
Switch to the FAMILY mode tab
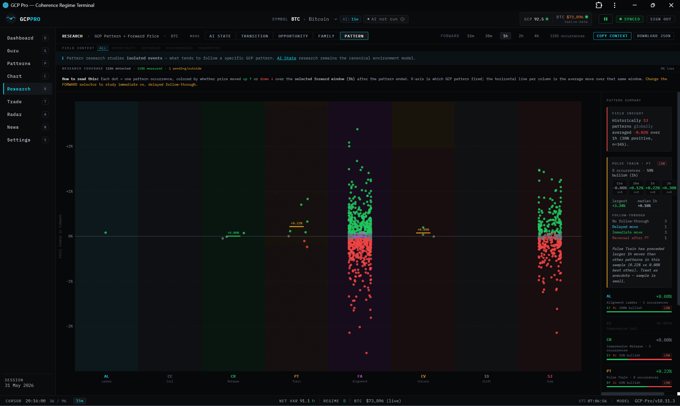point(326,36)
